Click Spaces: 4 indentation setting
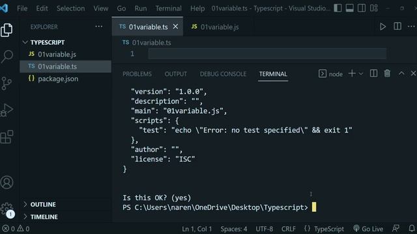 (234, 229)
